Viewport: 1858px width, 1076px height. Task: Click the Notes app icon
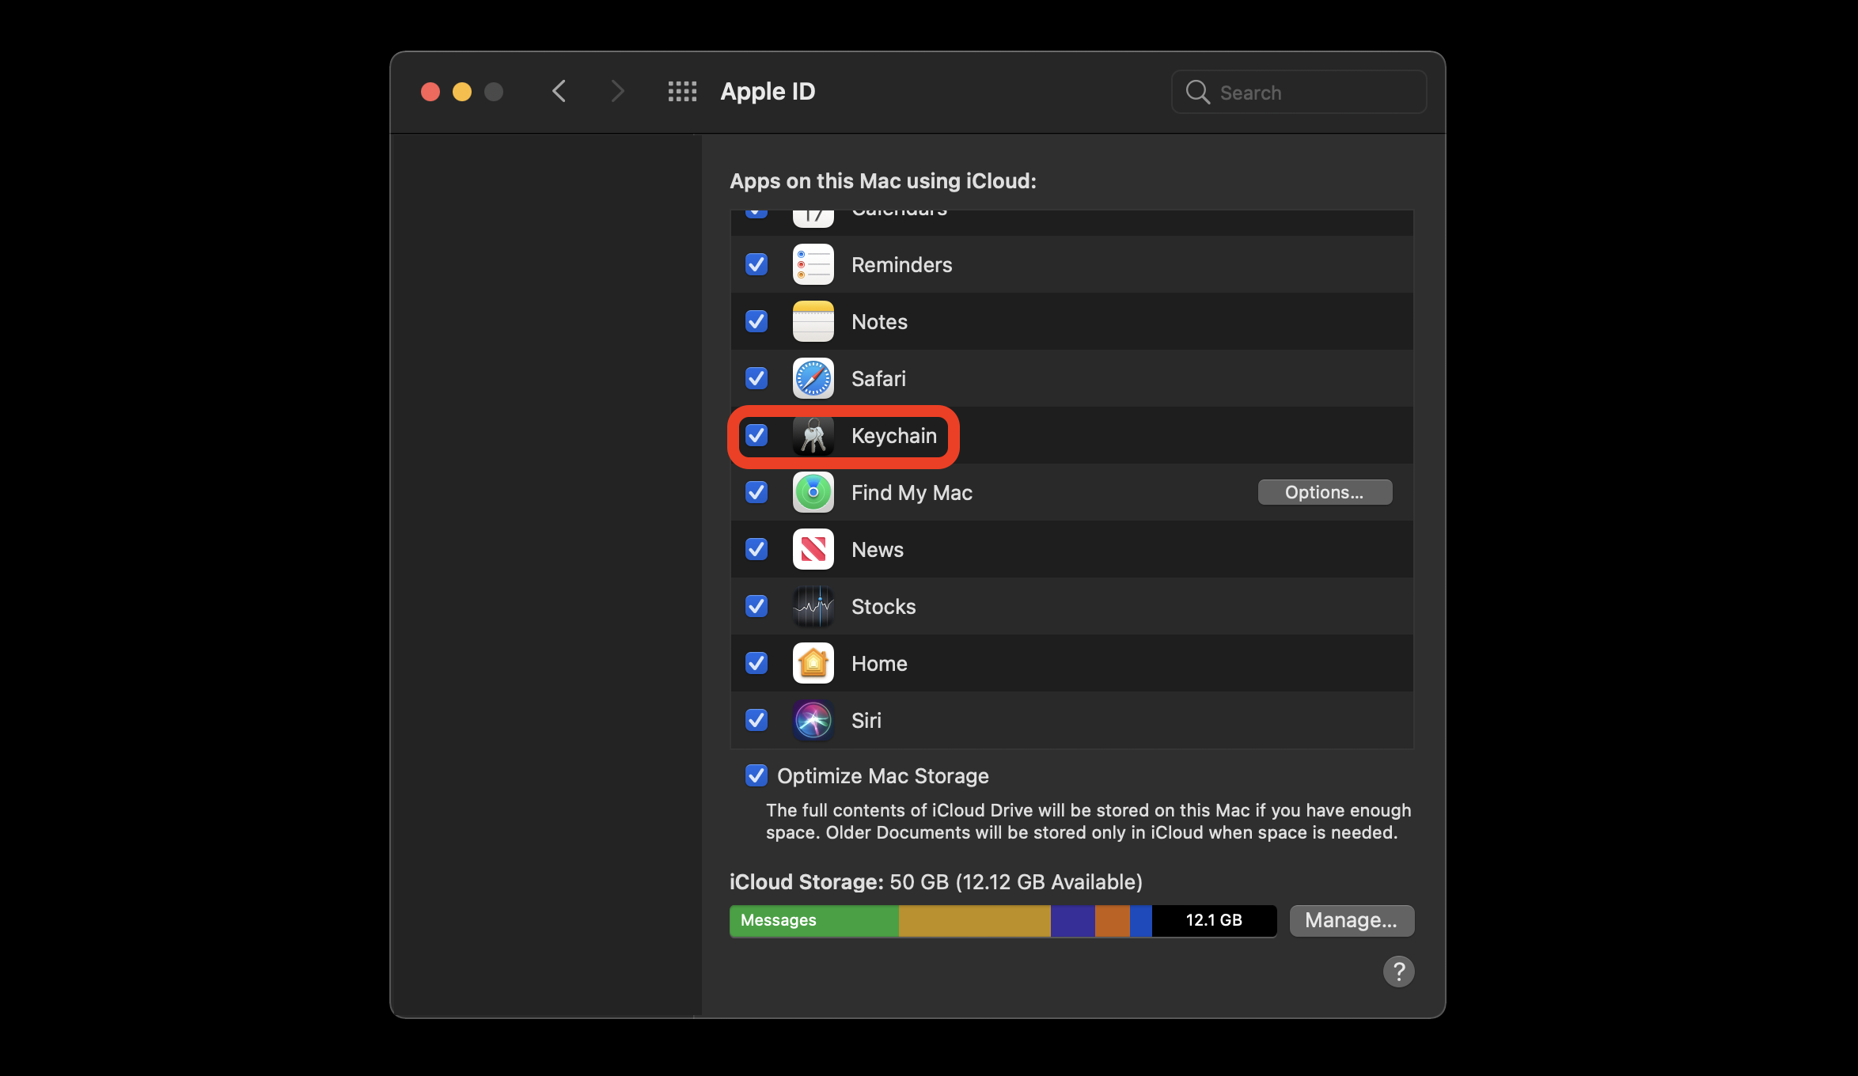[x=812, y=321]
